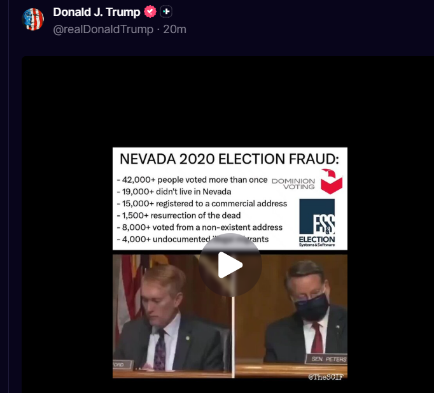Open the flag-painted profile avatar
This screenshot has height=393, width=434.
(x=33, y=19)
